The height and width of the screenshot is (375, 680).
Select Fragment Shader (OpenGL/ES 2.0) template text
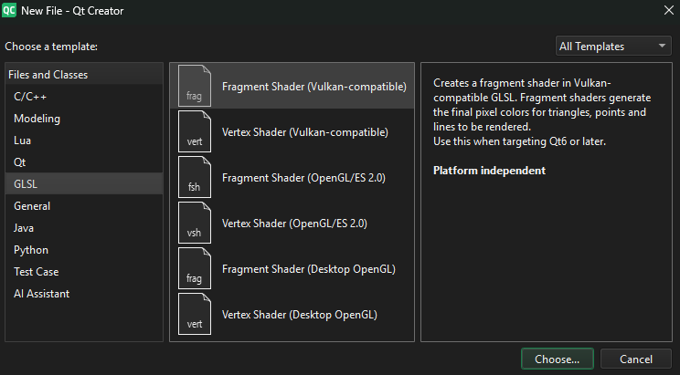303,178
